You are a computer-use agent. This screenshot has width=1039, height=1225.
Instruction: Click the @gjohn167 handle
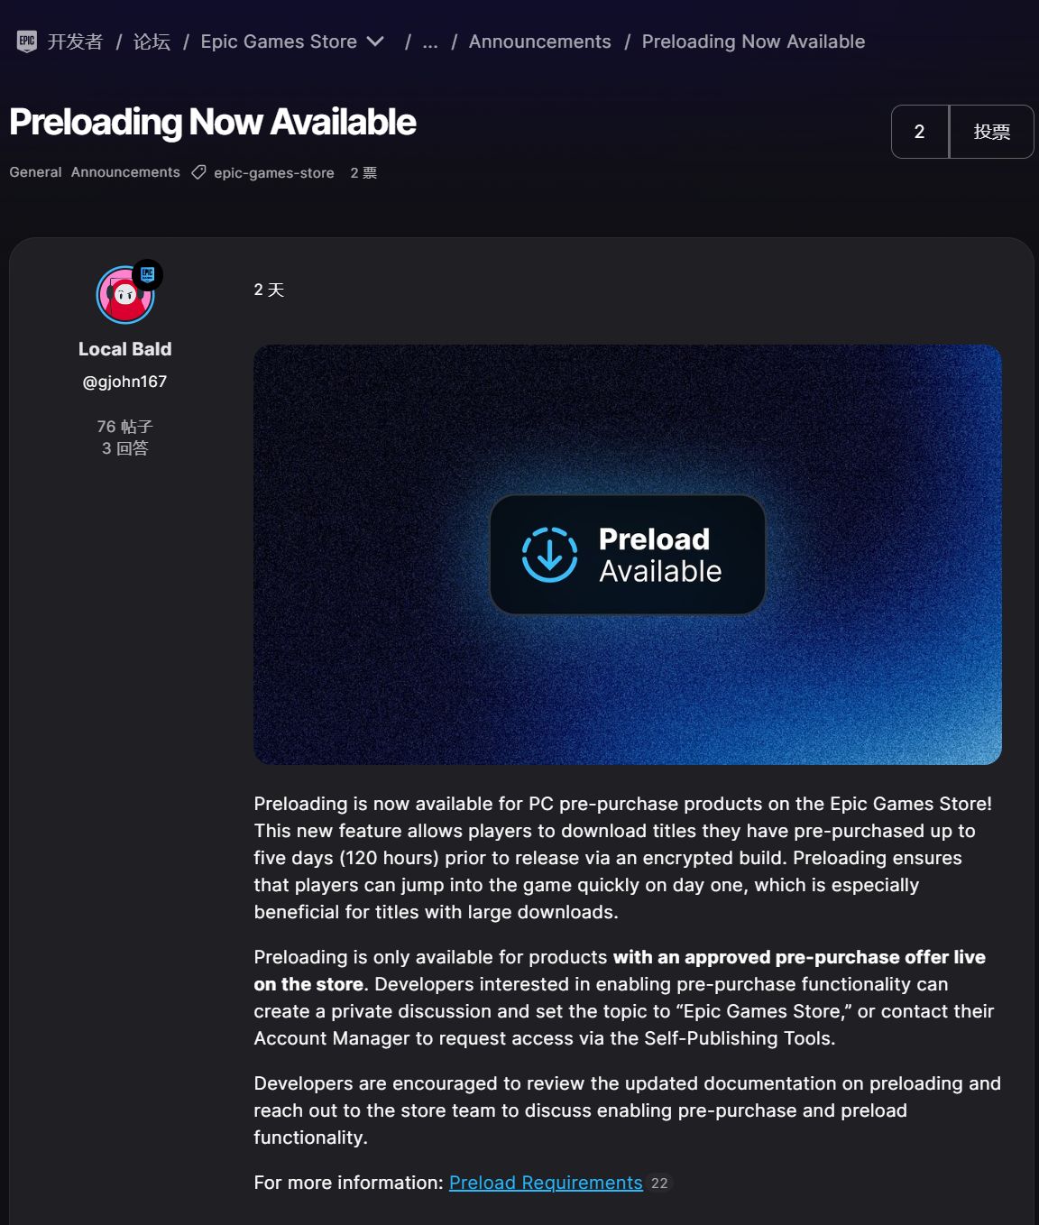tap(124, 382)
